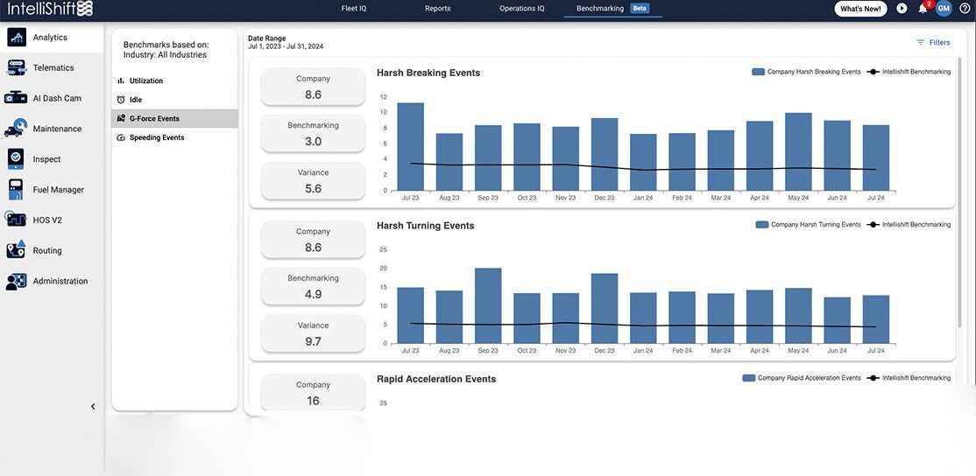Open the GM user account menu
The image size is (976, 476).
(x=944, y=9)
